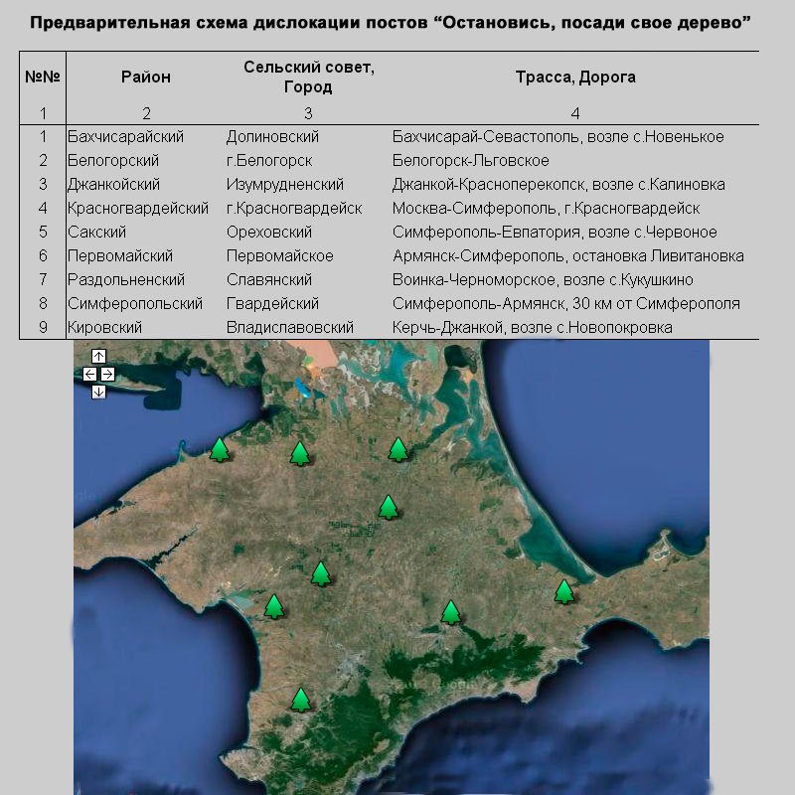Viewport: 795px width, 795px height.
Task: Click the 'Славянский' council cell
Action: [269, 279]
